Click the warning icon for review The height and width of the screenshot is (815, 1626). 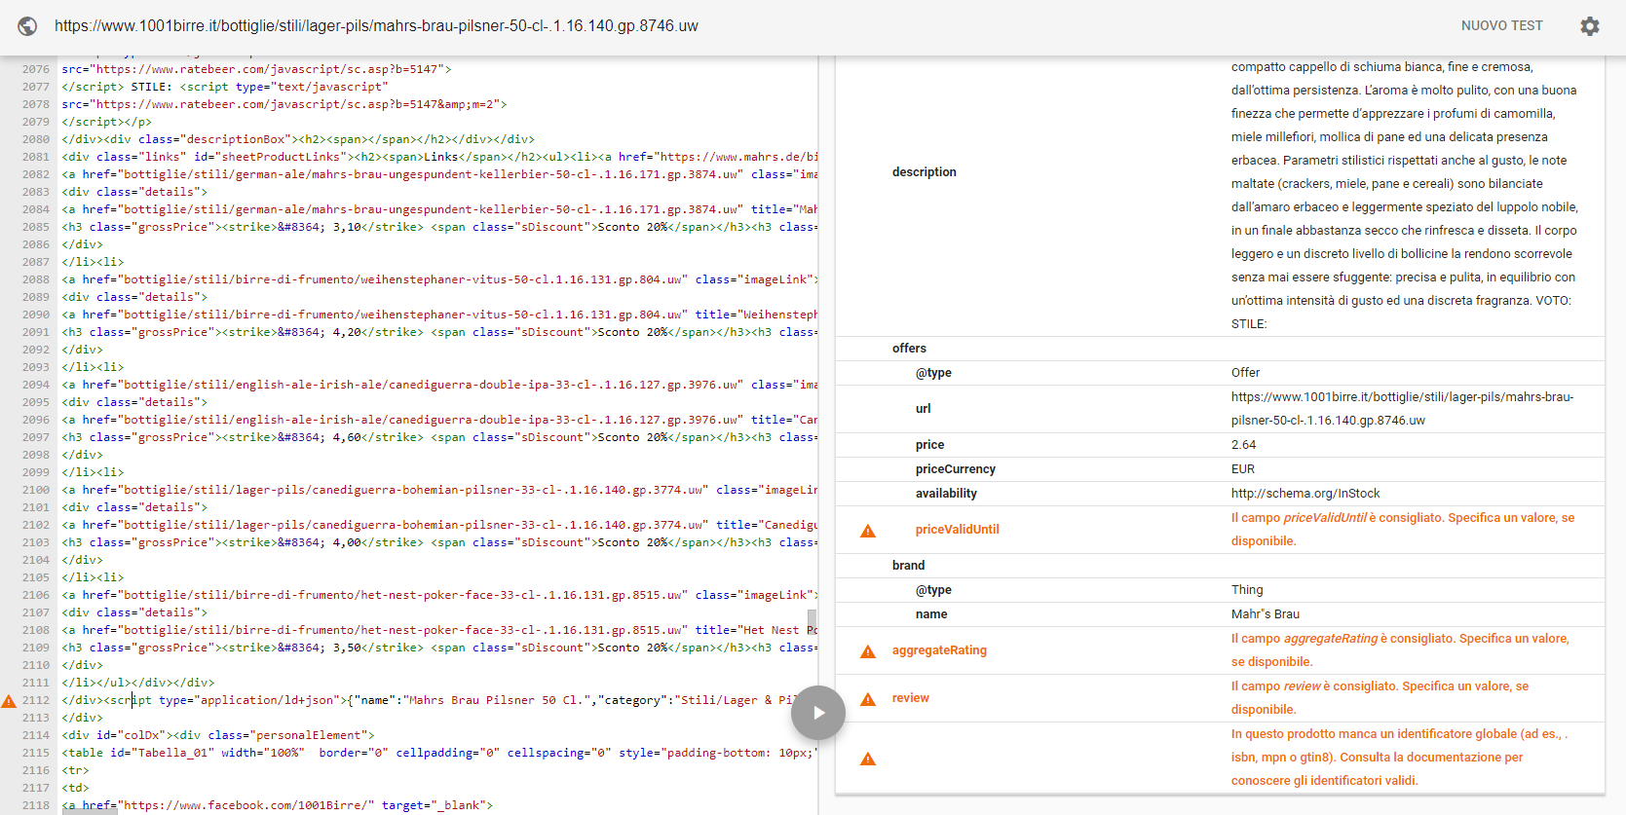click(x=868, y=699)
